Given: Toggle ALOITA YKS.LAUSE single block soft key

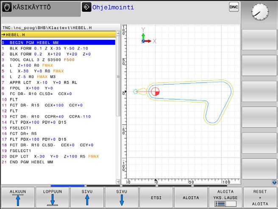Looking at the screenshot, I should [225, 198].
